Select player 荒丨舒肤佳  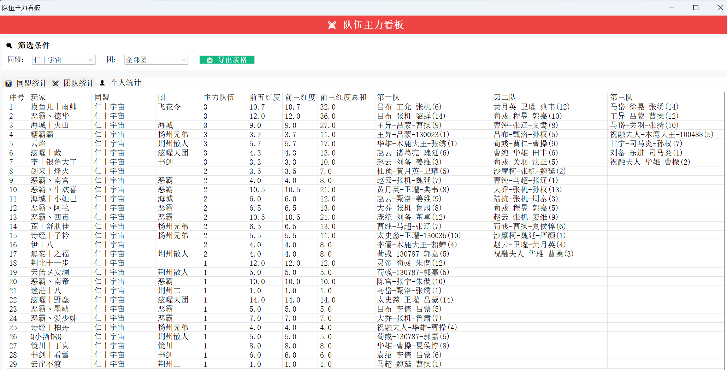[50, 226]
